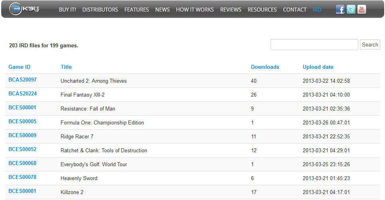Select the title Uncharted 2: Among Thieves
Image resolution: width=385 pixels, height=200 pixels.
coord(93,81)
